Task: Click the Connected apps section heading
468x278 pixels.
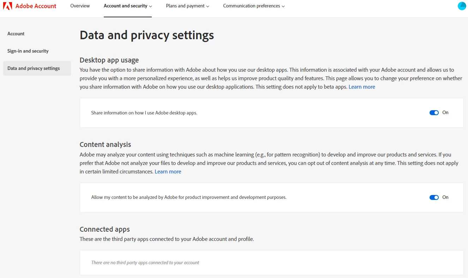Action: pyautogui.click(x=105, y=229)
